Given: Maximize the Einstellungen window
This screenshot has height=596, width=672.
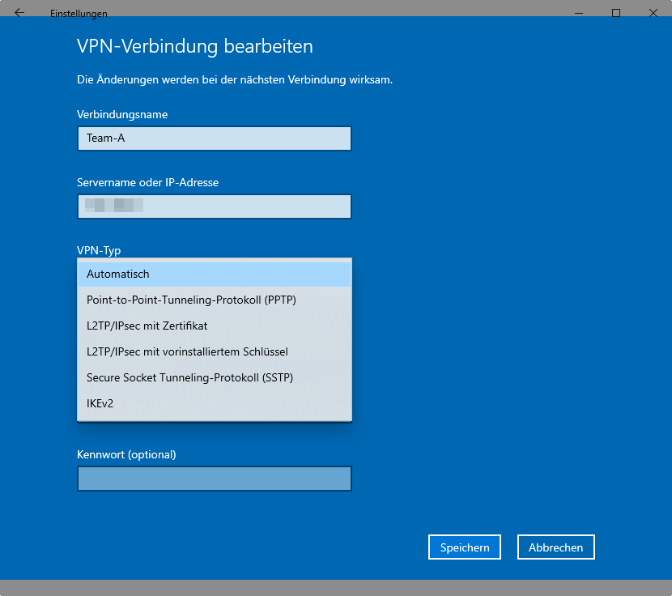Looking at the screenshot, I should click(x=616, y=13).
